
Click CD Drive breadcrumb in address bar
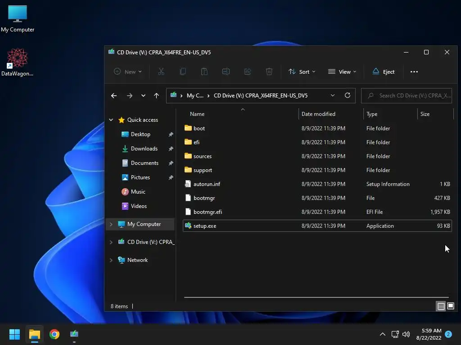point(261,96)
